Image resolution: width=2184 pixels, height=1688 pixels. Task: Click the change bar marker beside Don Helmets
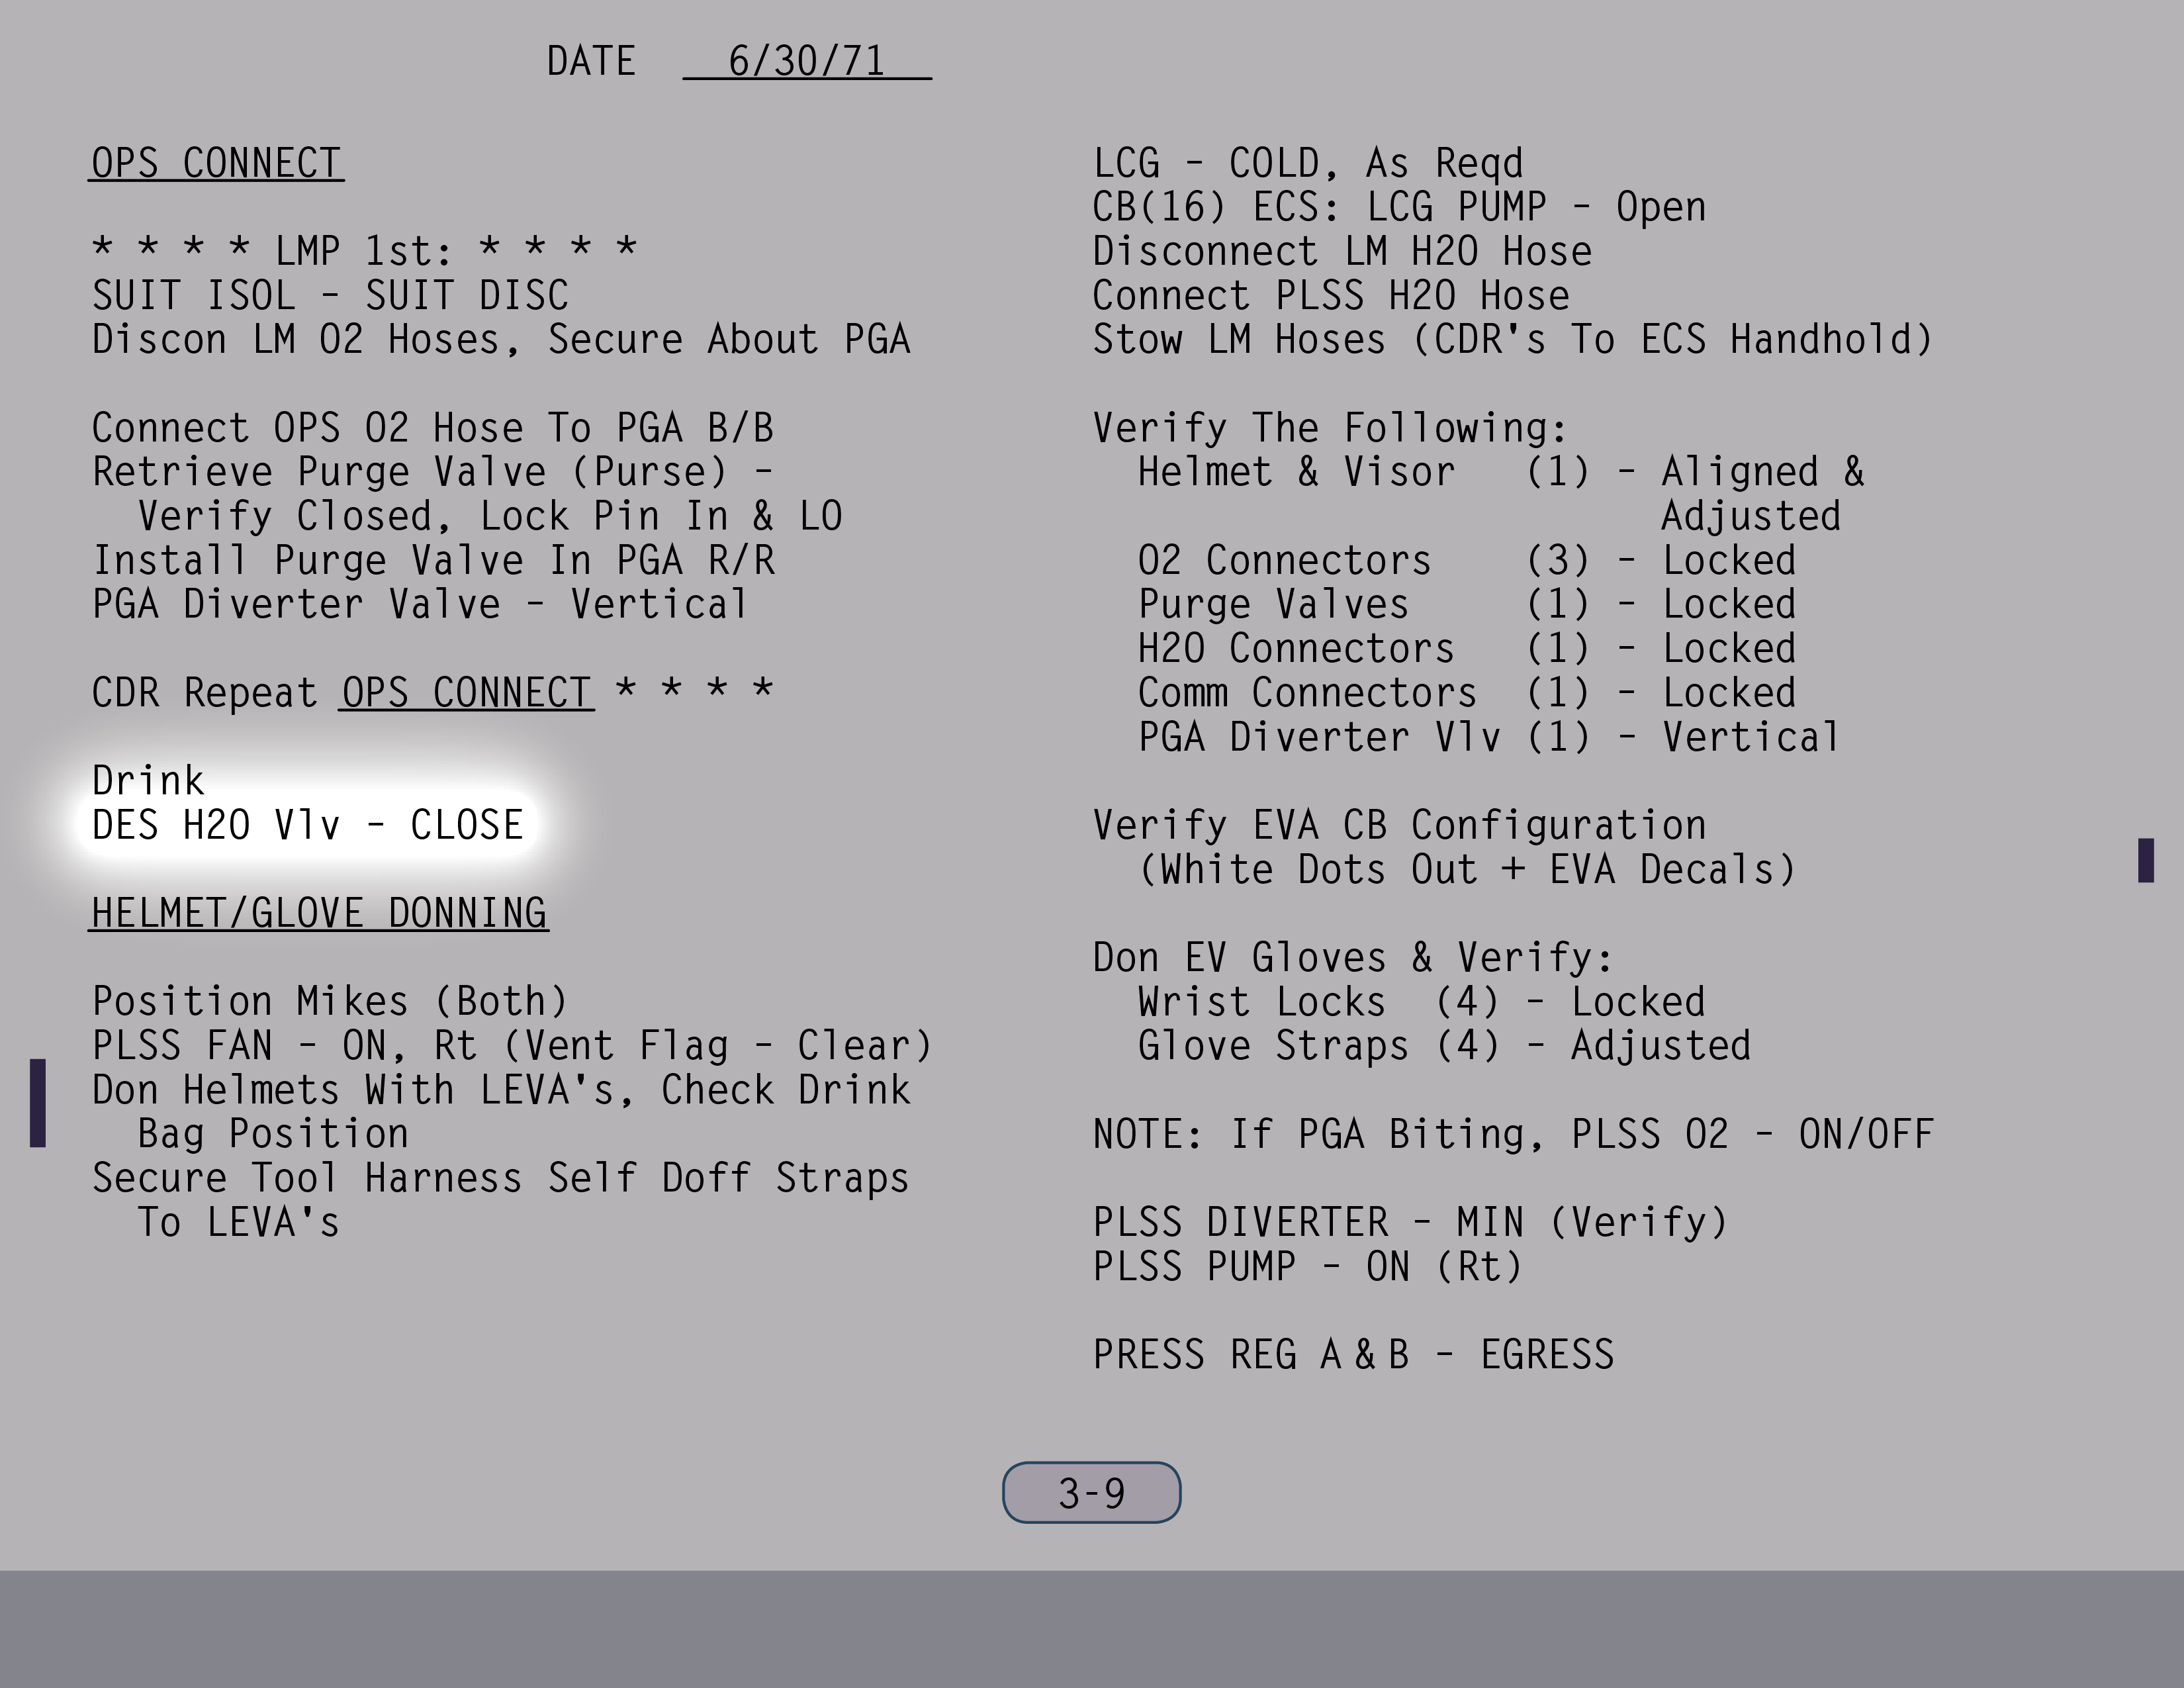coord(38,1102)
